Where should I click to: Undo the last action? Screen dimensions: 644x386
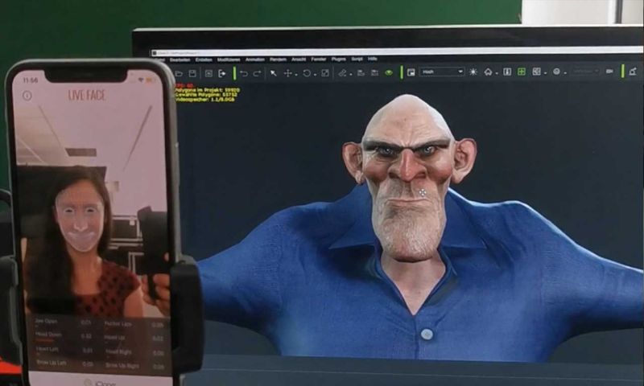coord(244,73)
